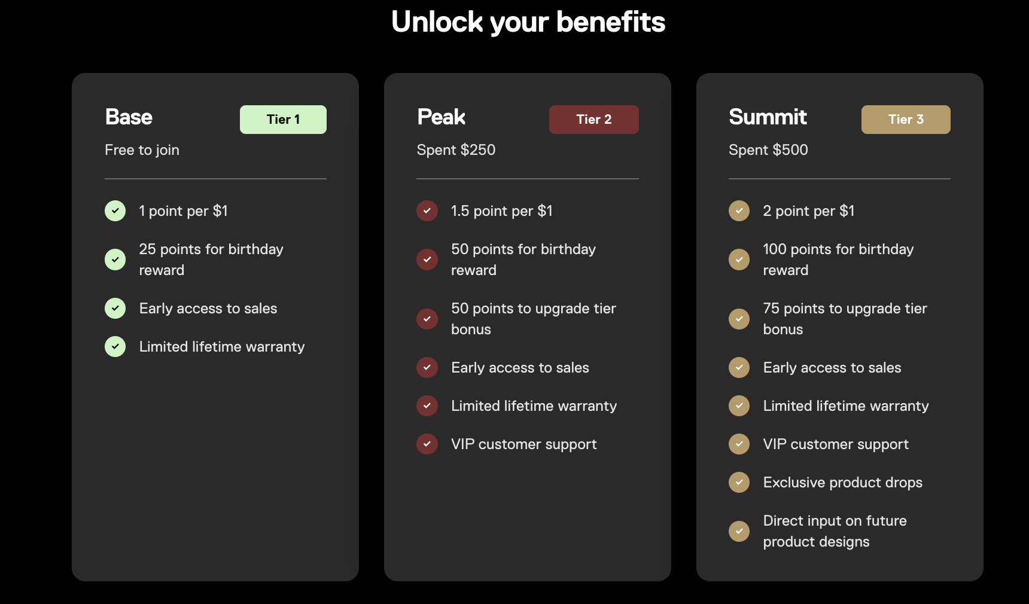Click green checkmark beside Limited lifetime warranty in Base
Viewport: 1029px width, 604px height.
click(x=115, y=346)
